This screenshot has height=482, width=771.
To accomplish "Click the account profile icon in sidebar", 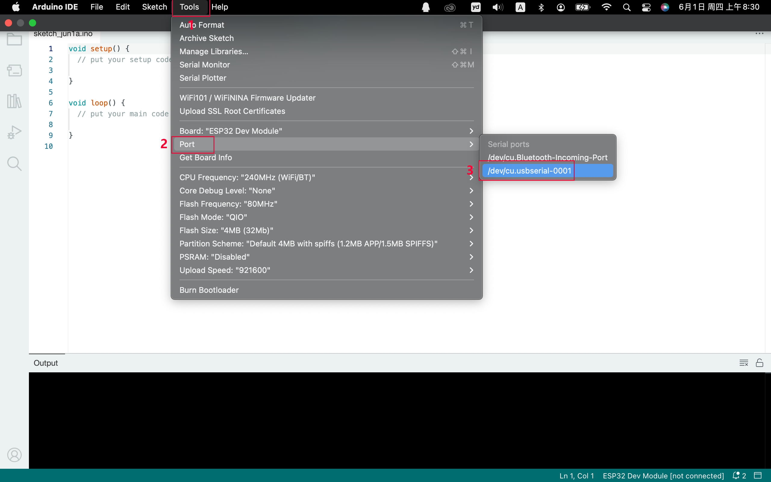I will (14, 455).
